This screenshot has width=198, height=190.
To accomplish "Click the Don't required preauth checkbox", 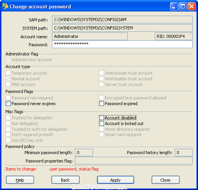I will click(x=8, y=135).
